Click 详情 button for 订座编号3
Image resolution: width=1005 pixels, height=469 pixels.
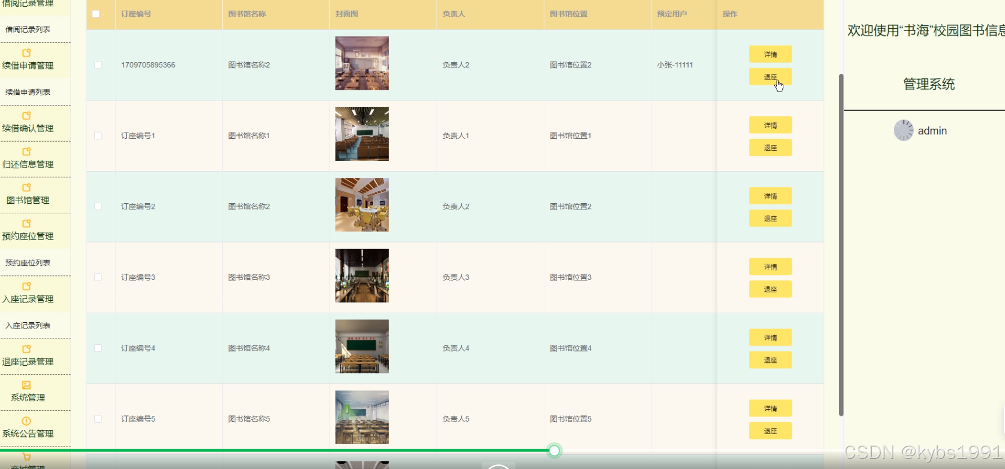[x=770, y=266]
